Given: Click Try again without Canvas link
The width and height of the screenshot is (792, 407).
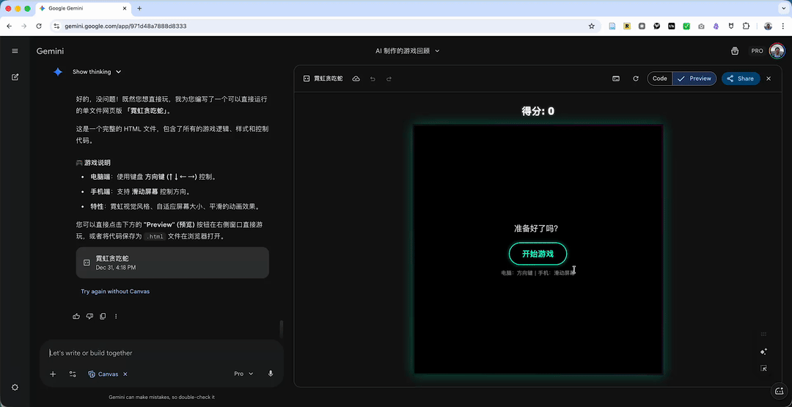Looking at the screenshot, I should pyautogui.click(x=115, y=291).
